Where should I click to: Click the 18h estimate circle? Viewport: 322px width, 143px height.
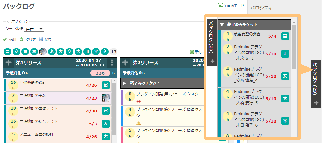[13, 111]
